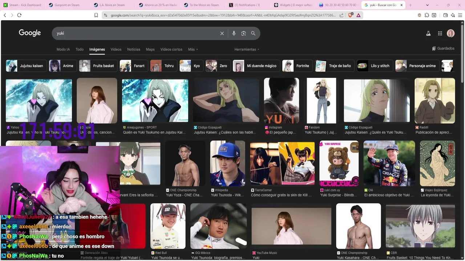Filter by Kyo chip
The image size is (465, 261).
(x=191, y=66)
